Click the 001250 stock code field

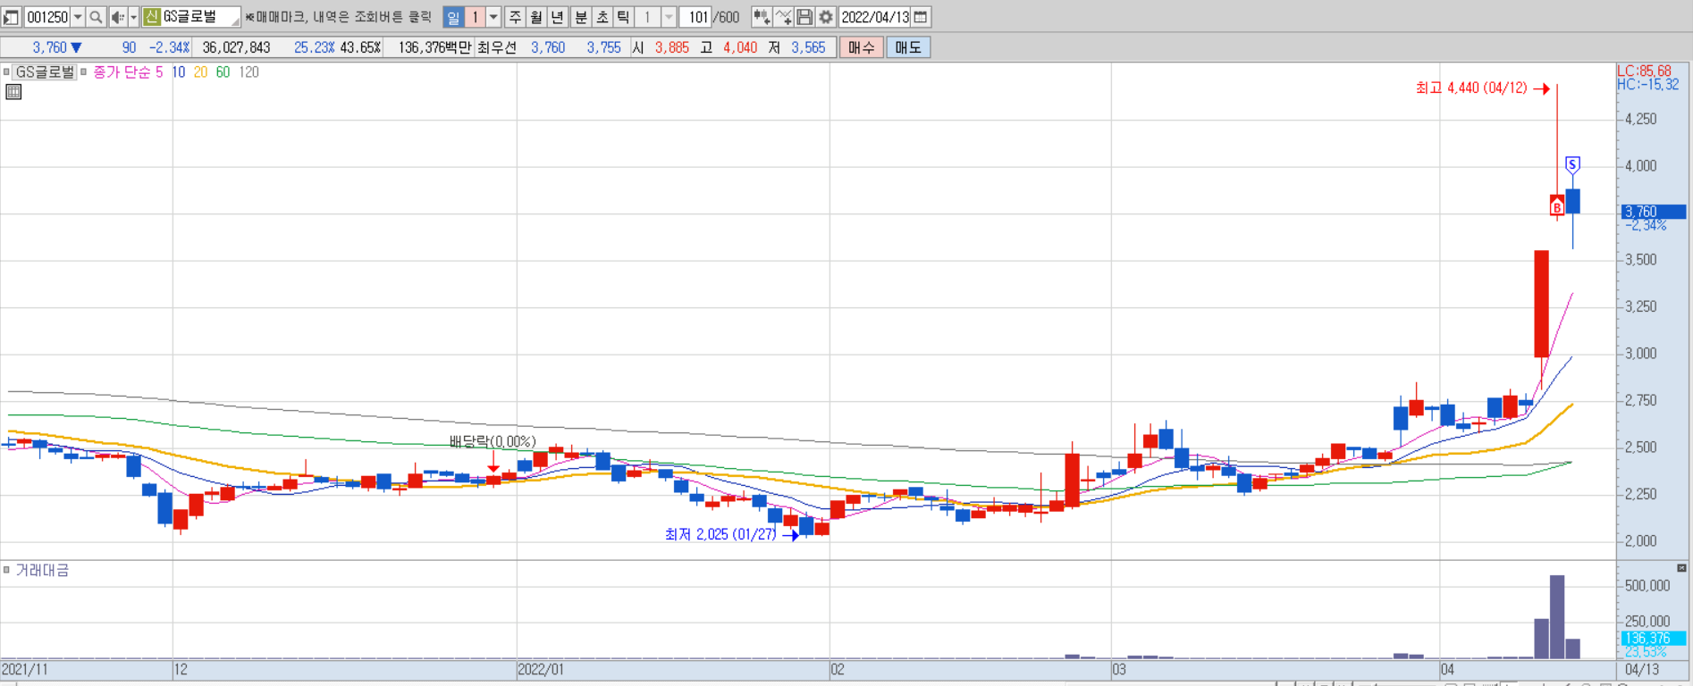pyautogui.click(x=46, y=17)
